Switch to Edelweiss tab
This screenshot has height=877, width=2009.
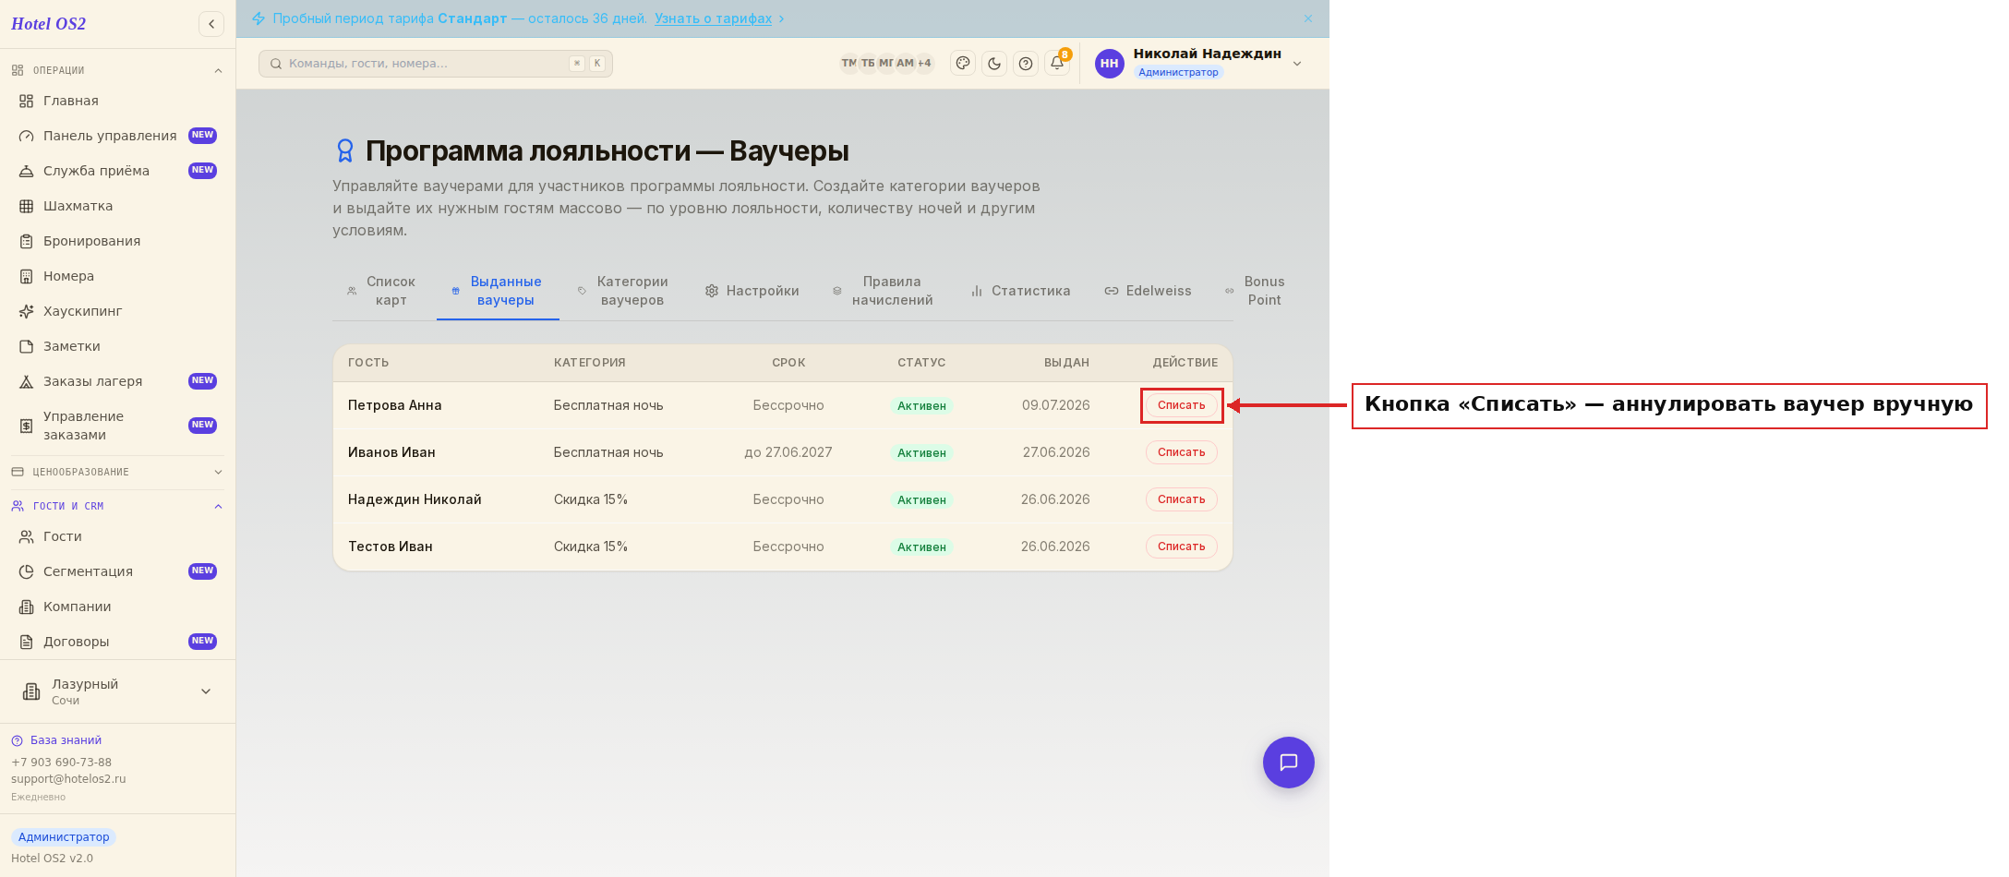click(x=1149, y=291)
